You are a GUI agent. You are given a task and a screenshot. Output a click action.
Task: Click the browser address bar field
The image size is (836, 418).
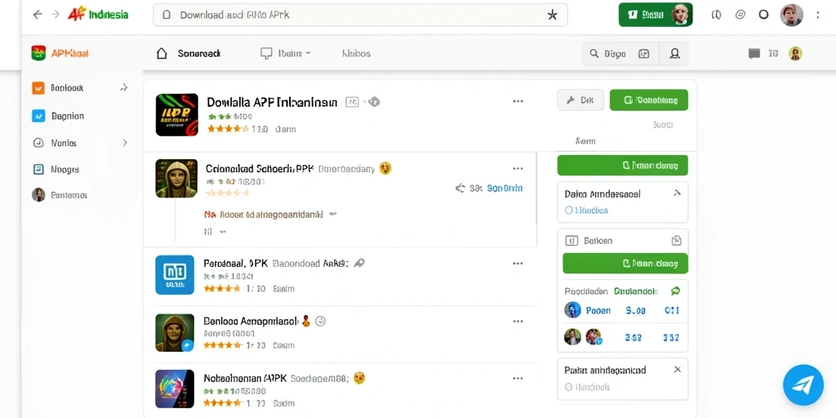[360, 15]
